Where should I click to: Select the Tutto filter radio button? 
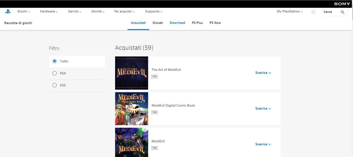coord(54,61)
